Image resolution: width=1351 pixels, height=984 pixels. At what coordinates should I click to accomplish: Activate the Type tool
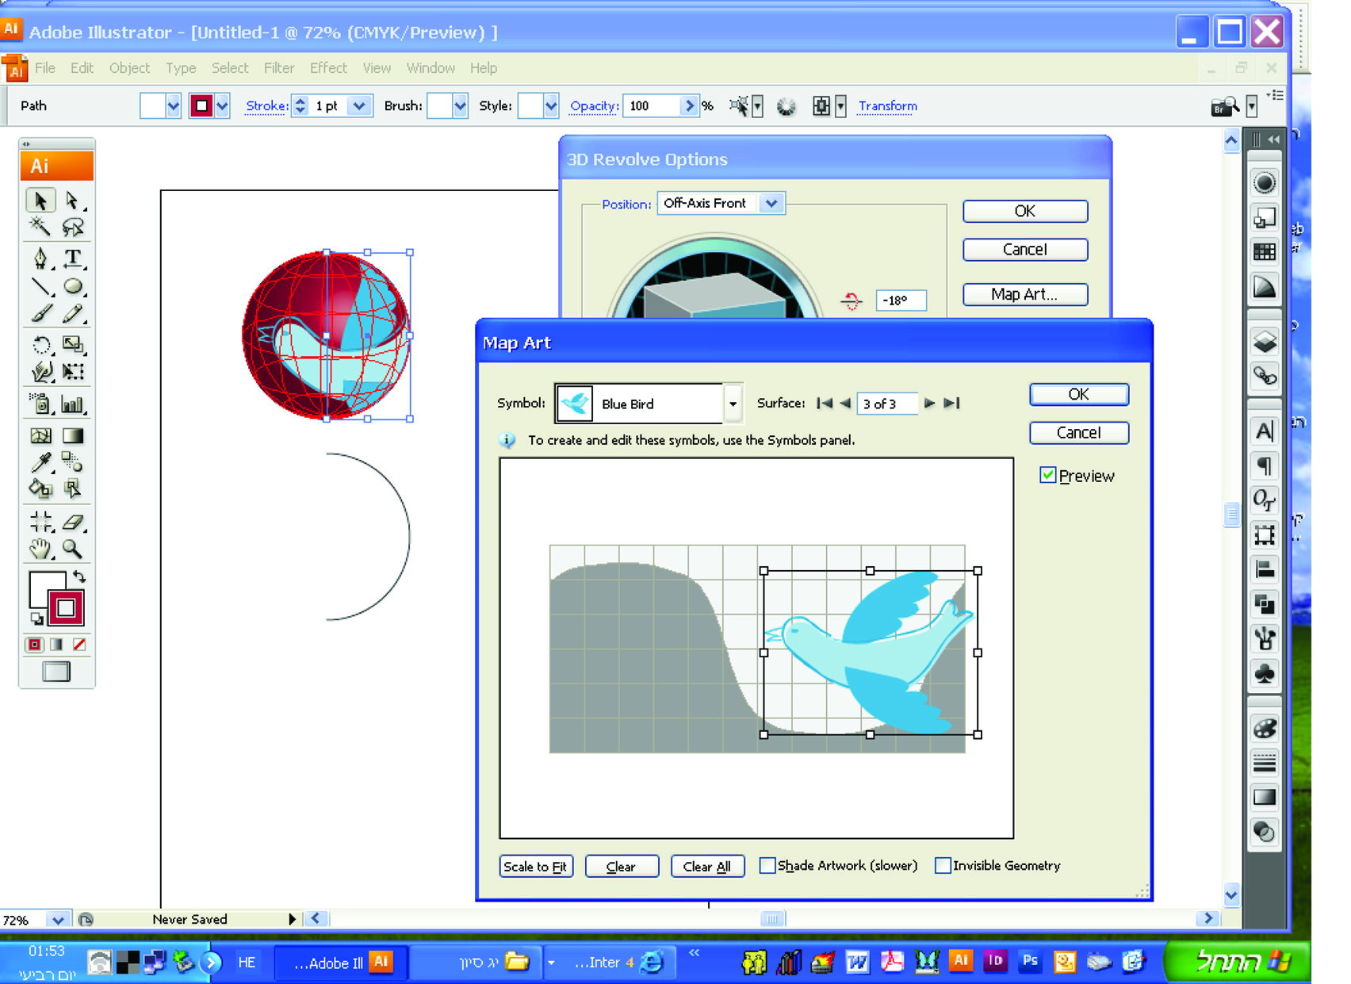pyautogui.click(x=72, y=258)
